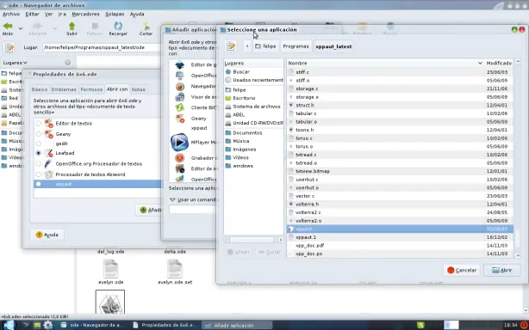The width and height of the screenshot is (529, 330).
Task: Sort by Modificado column header
Action: coord(499,63)
